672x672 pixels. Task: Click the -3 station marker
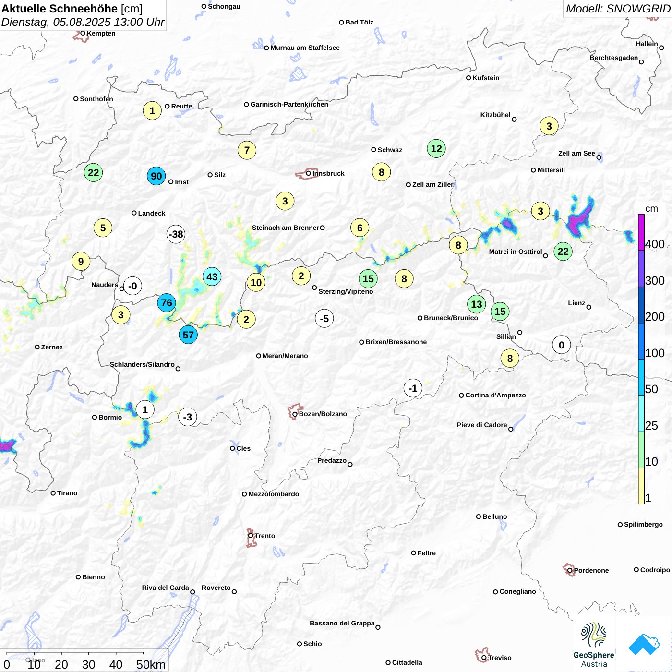pyautogui.click(x=188, y=417)
